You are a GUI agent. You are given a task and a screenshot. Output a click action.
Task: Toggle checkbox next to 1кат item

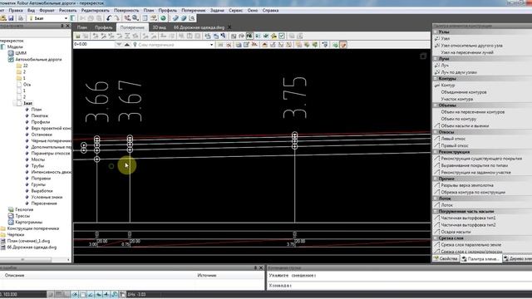click(x=19, y=103)
